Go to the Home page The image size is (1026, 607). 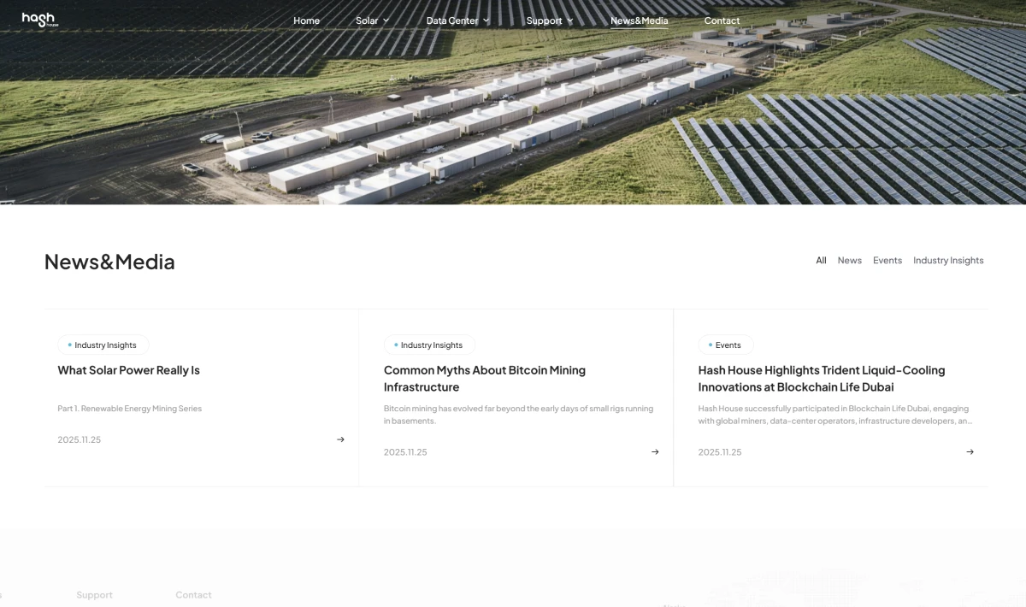306,21
